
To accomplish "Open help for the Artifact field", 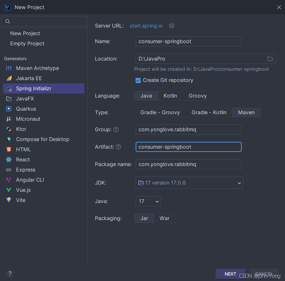I will coord(119,147).
